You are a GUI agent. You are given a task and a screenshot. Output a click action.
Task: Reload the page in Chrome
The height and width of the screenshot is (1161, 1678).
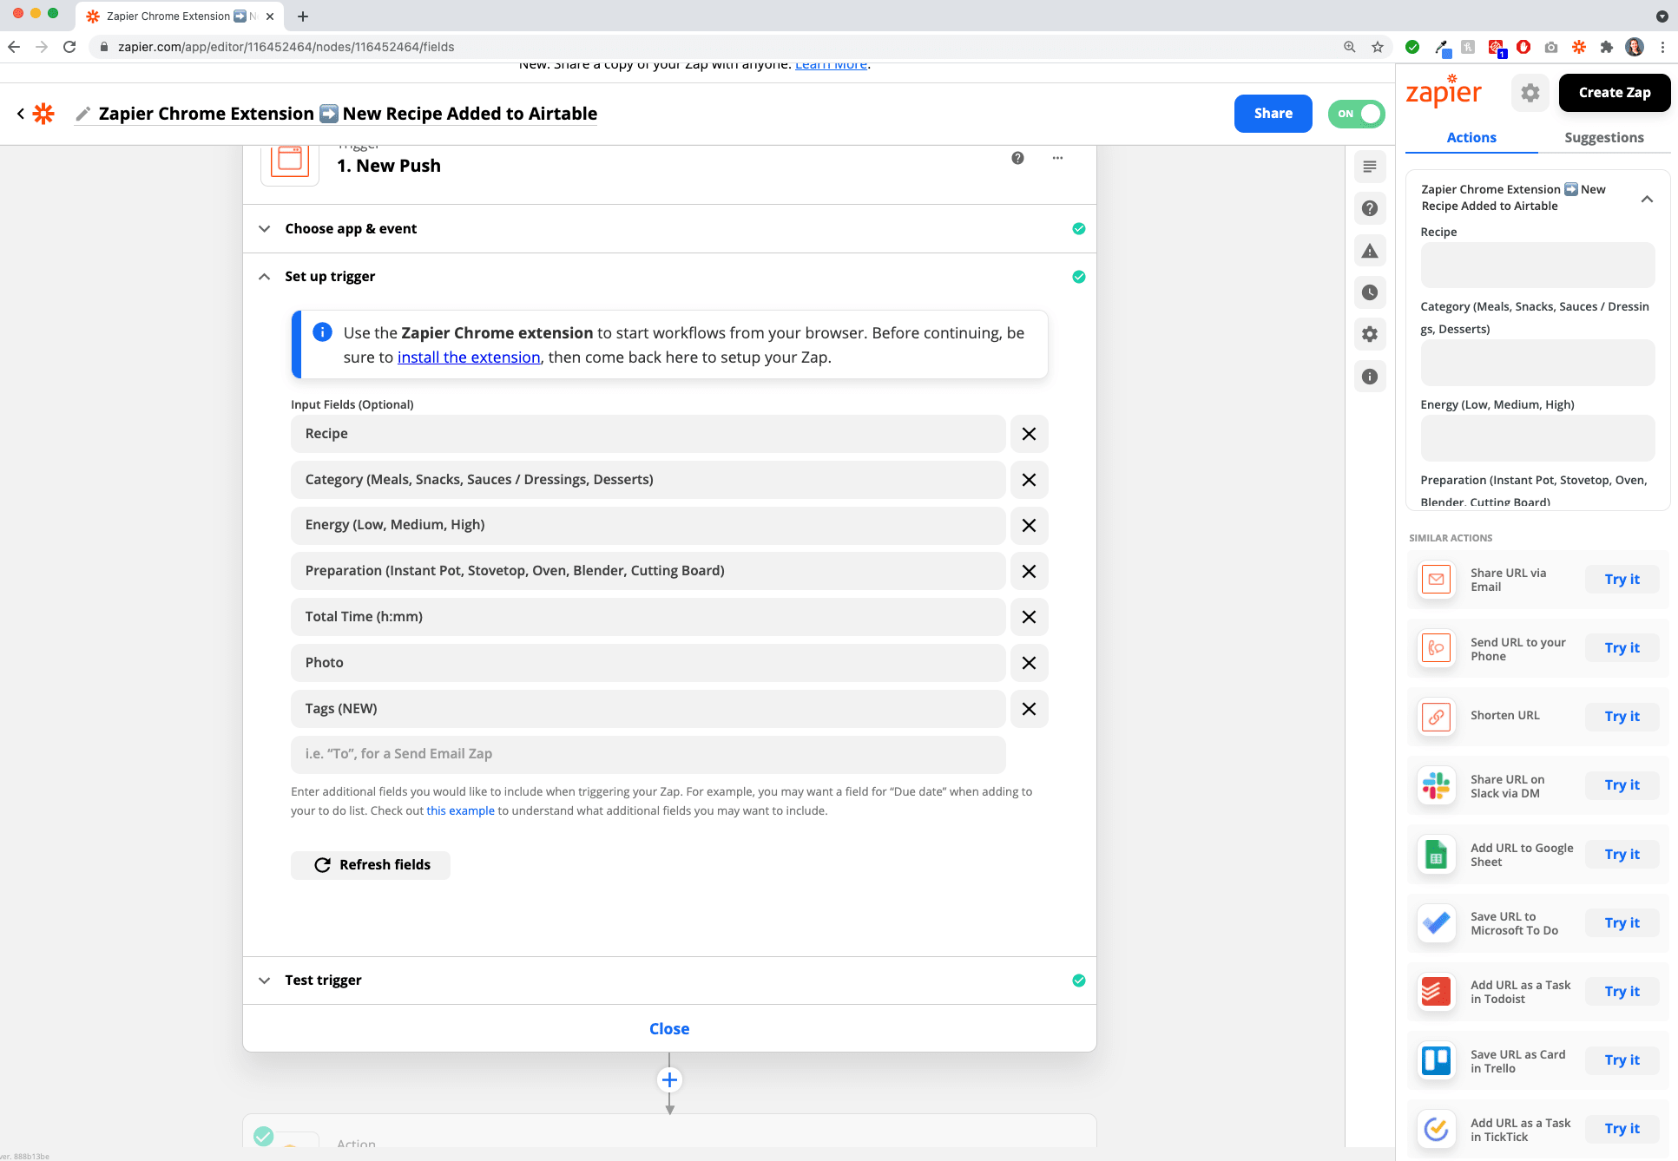[x=69, y=47]
